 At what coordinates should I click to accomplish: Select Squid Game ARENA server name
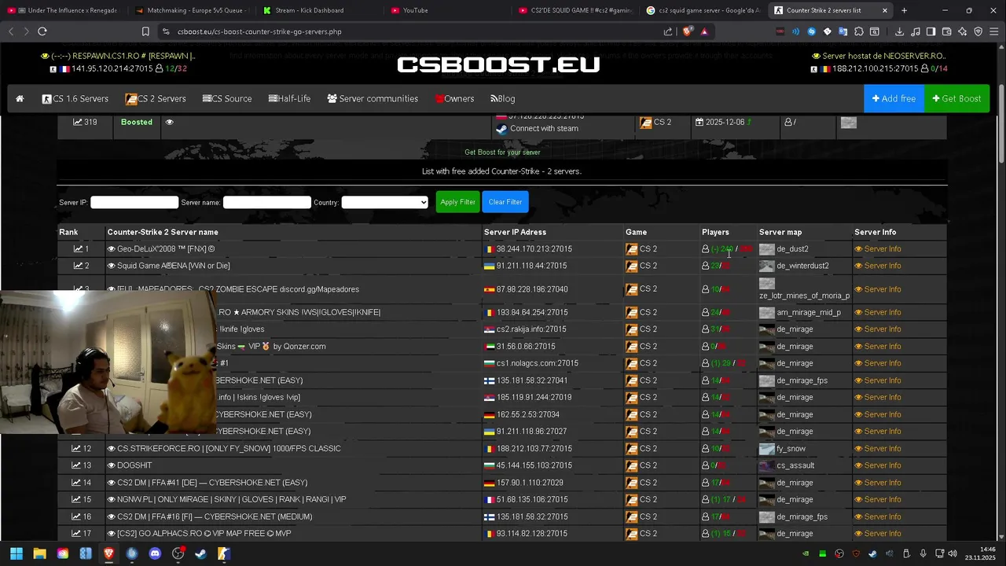tap(174, 266)
